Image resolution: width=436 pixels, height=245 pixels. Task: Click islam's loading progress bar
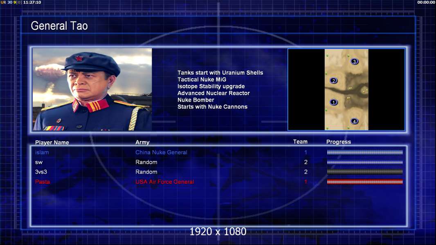point(365,152)
